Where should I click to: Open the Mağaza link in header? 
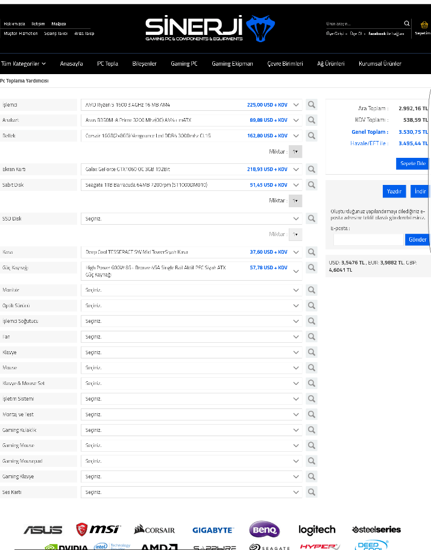(58, 24)
